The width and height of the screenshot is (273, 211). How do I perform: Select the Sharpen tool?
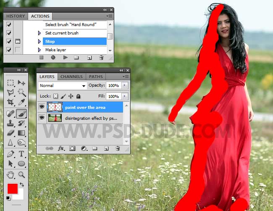[10, 143]
